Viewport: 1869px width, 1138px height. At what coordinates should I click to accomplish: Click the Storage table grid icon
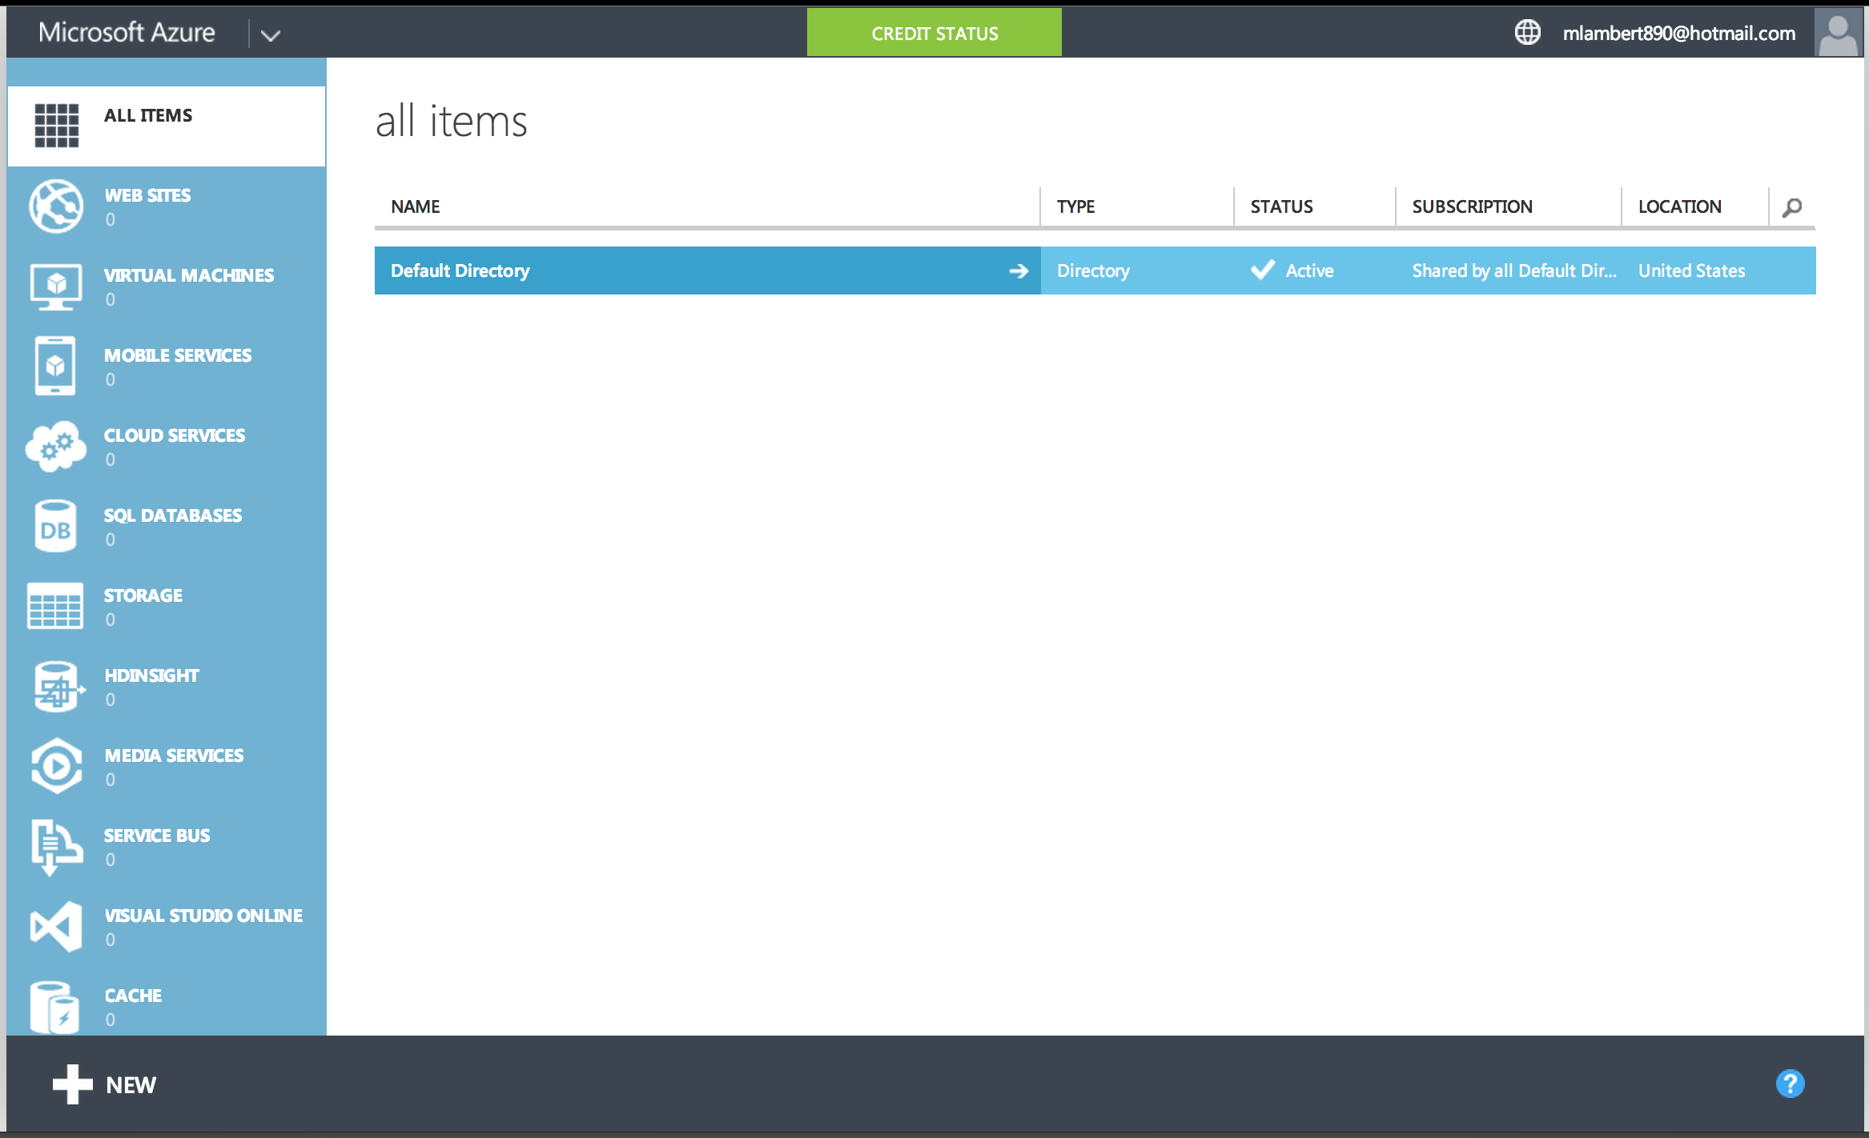[55, 606]
